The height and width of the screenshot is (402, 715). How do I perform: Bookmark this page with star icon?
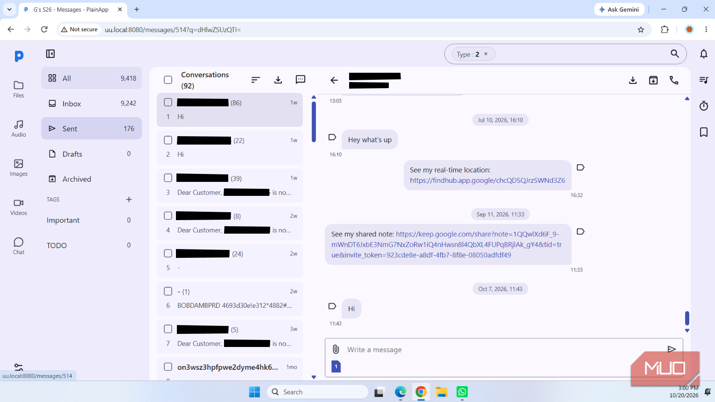(641, 29)
